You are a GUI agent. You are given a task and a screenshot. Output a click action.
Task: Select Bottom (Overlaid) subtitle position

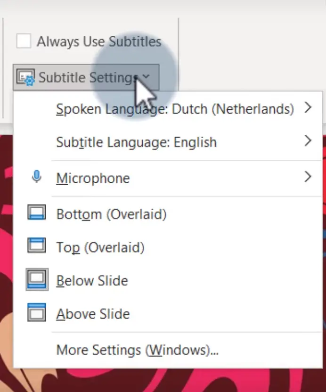[x=168, y=214]
